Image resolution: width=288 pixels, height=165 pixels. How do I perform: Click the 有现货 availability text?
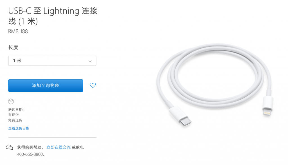[13, 115]
